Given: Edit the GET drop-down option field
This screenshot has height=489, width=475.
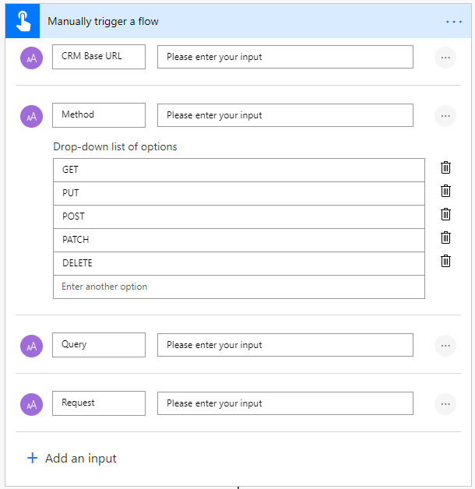Looking at the screenshot, I should (x=239, y=170).
